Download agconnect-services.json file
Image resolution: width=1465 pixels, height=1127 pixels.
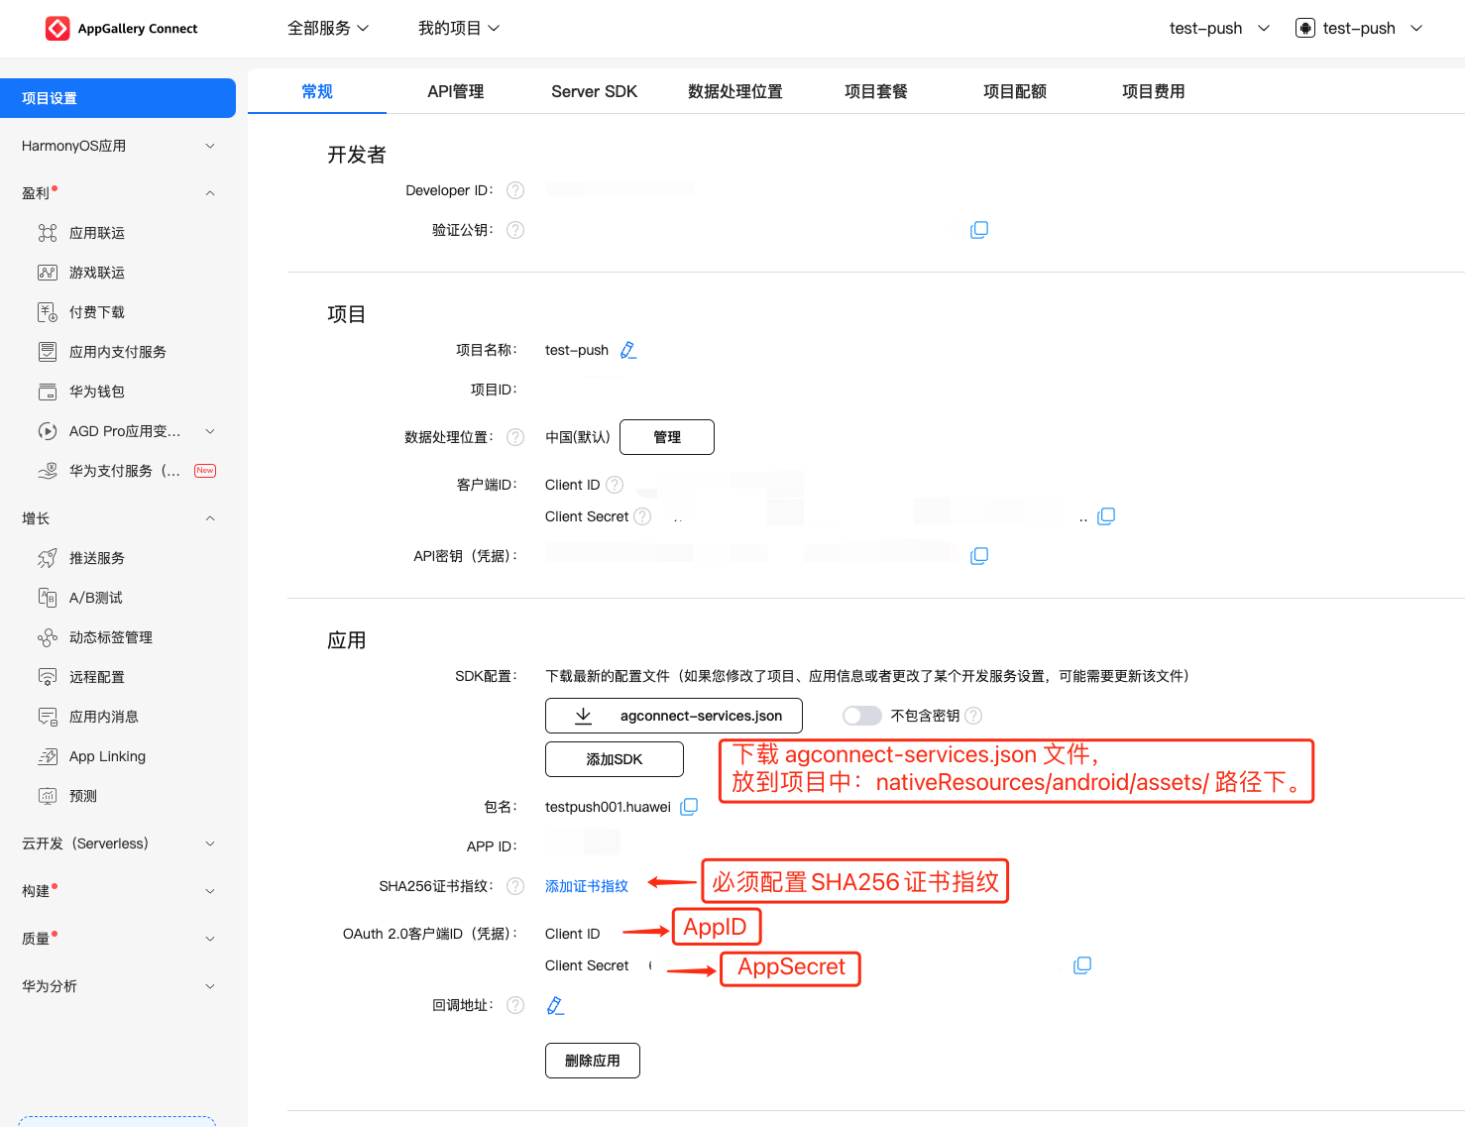[x=674, y=716]
